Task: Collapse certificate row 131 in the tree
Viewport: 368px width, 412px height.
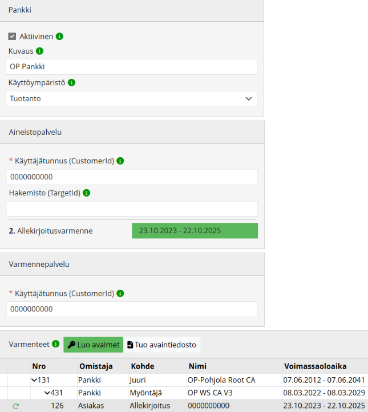Action: [34, 380]
